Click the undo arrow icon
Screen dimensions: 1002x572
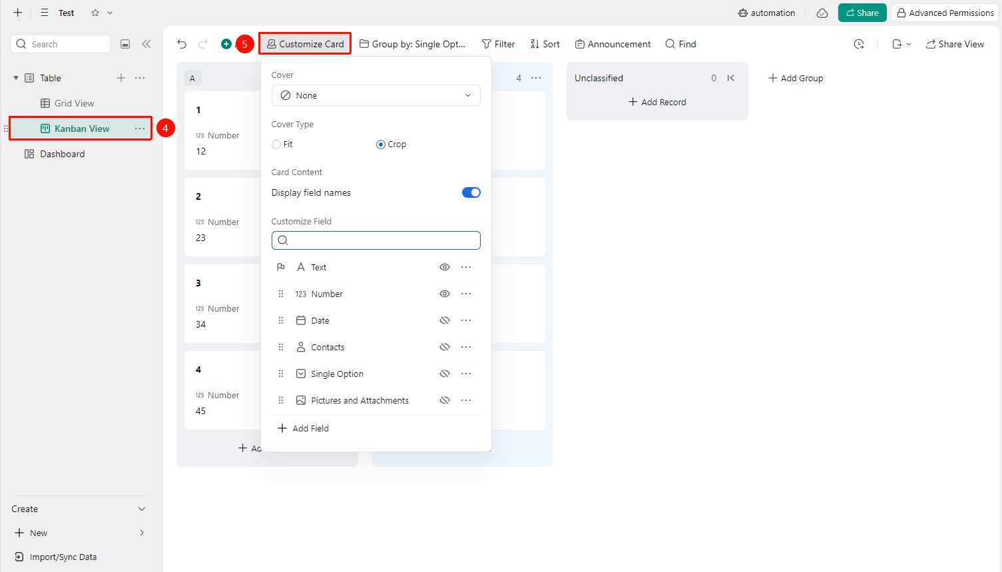coord(182,44)
